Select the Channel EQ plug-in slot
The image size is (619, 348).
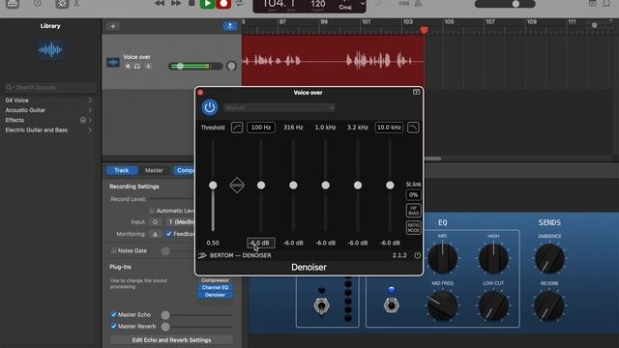tap(215, 288)
